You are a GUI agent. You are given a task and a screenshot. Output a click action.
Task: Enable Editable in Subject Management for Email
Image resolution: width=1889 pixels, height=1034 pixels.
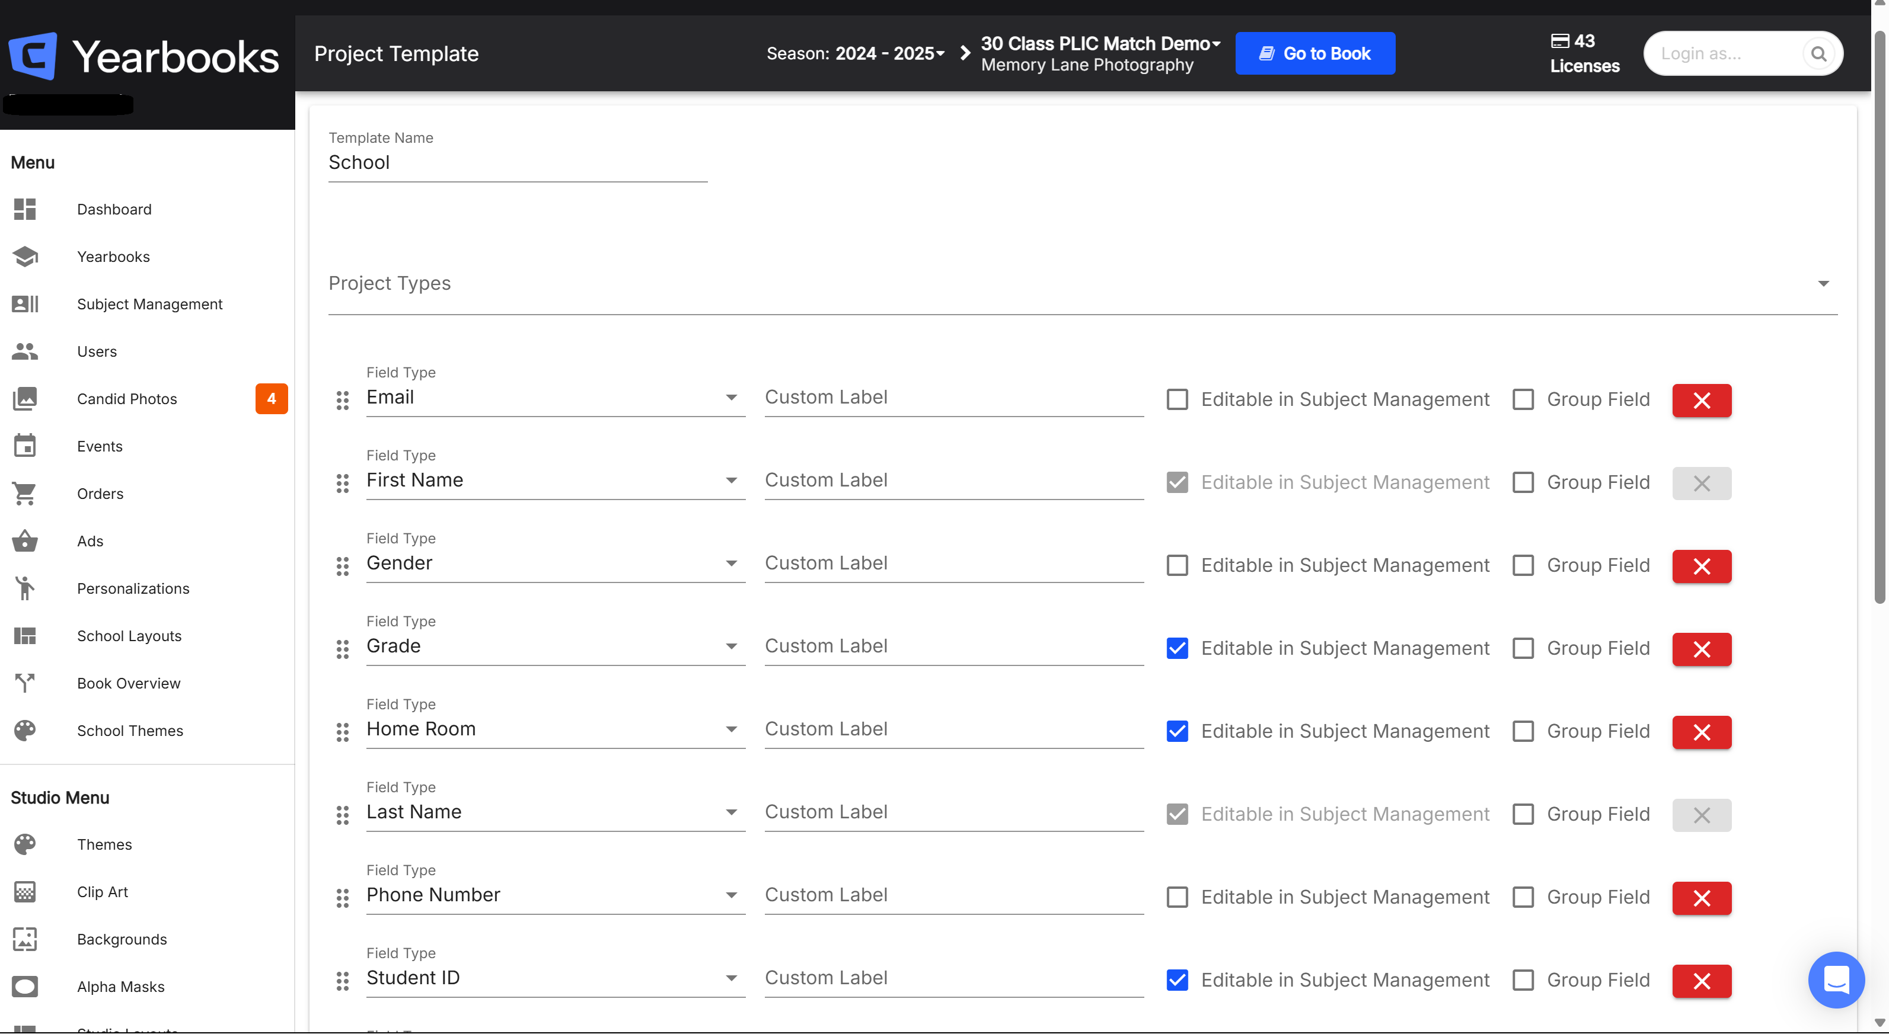click(1177, 399)
